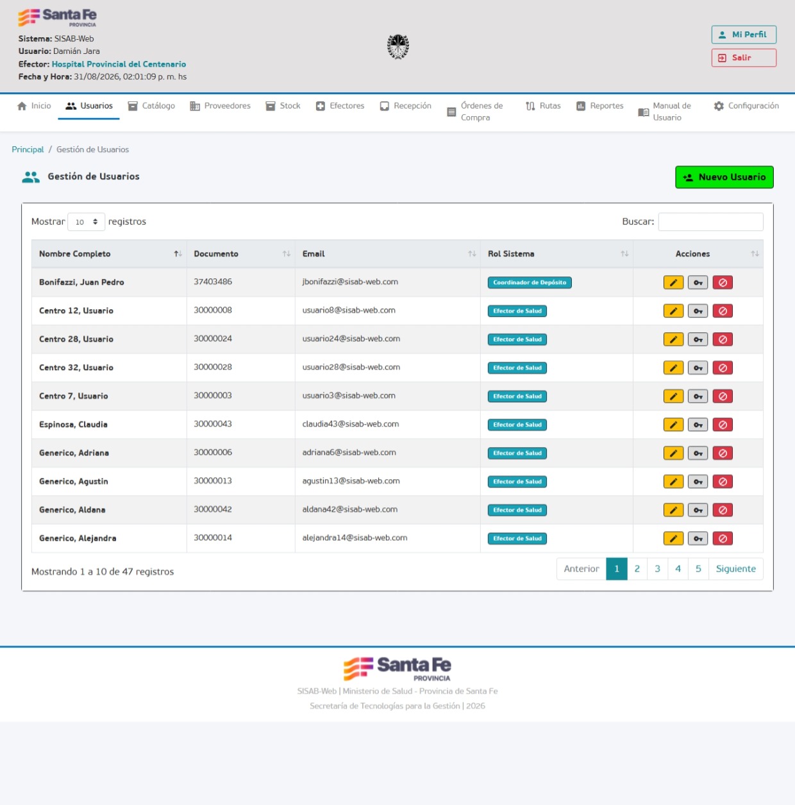
Task: Click the provincial coat of arms emblem
Action: [398, 47]
